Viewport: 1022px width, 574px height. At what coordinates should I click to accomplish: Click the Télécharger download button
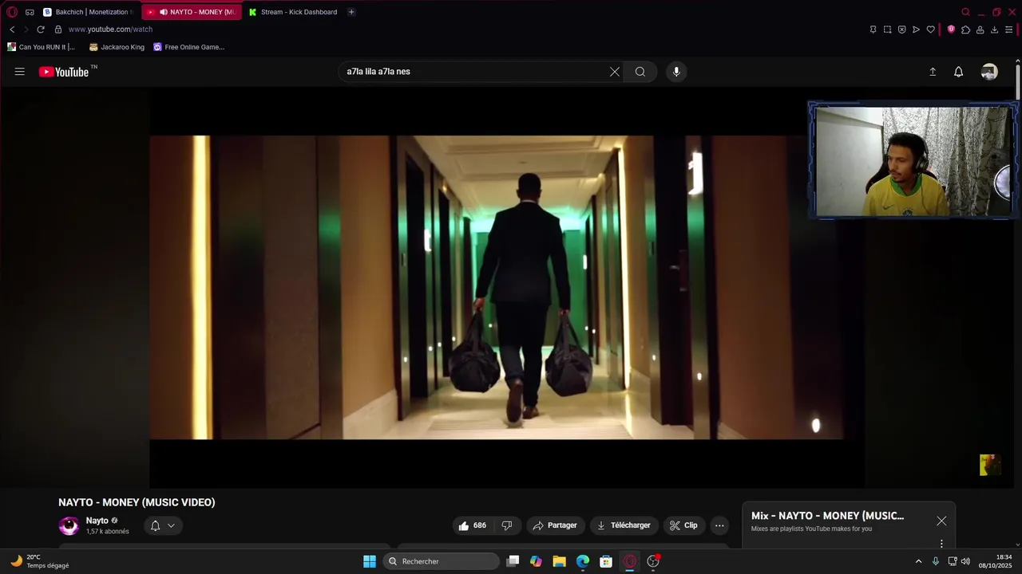(x=624, y=525)
